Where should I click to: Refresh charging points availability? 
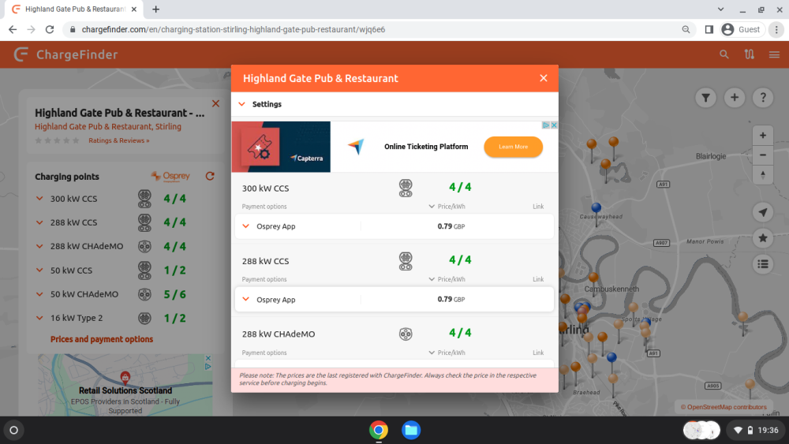coord(210,176)
